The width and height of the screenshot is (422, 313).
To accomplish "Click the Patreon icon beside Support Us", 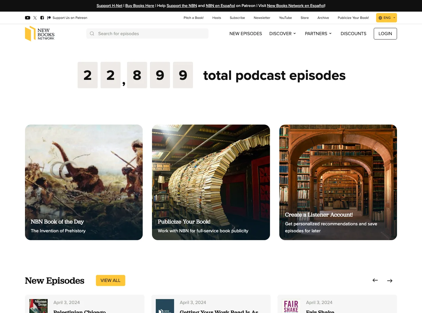I will (x=49, y=18).
